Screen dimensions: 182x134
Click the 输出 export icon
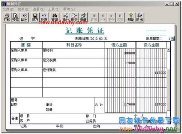pyautogui.click(x=24, y=17)
